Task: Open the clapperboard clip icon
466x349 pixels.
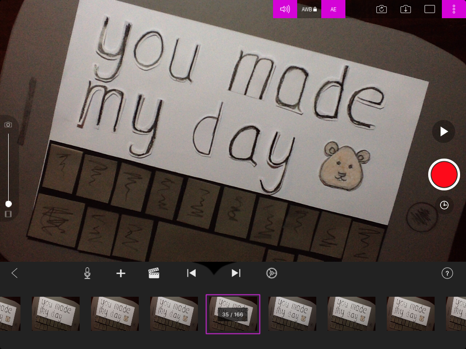Action: coord(154,273)
